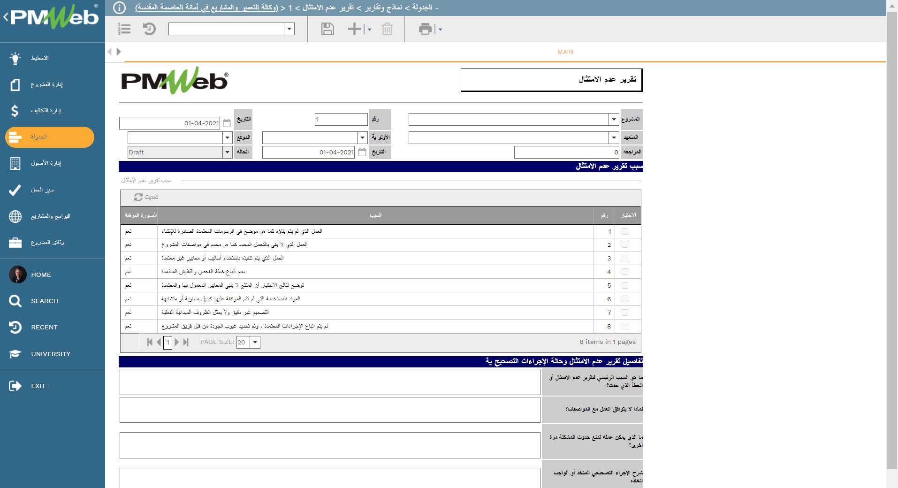Image resolution: width=898 pixels, height=488 pixels.
Task: Open سير العمل workflow menu
Action: (x=42, y=190)
